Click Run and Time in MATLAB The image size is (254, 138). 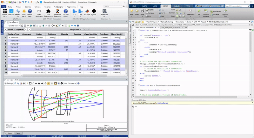tap(225, 13)
